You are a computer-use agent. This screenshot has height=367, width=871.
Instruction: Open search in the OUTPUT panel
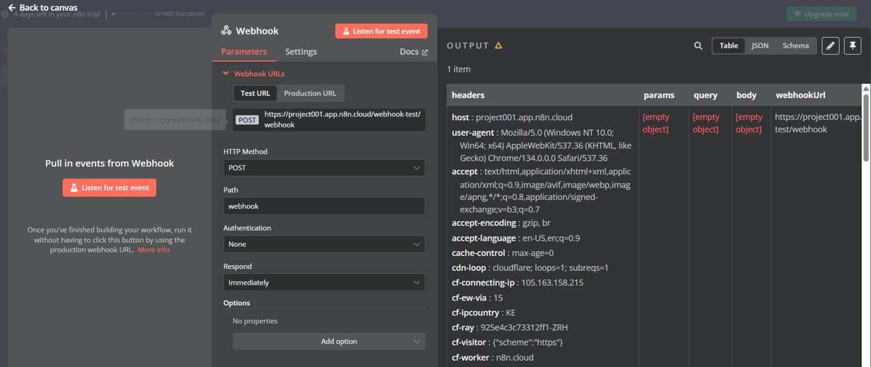pyautogui.click(x=698, y=45)
